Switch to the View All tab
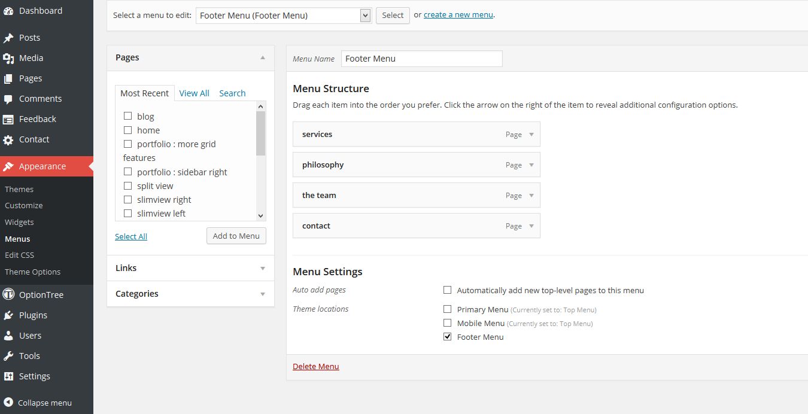This screenshot has width=808, height=414. (194, 93)
